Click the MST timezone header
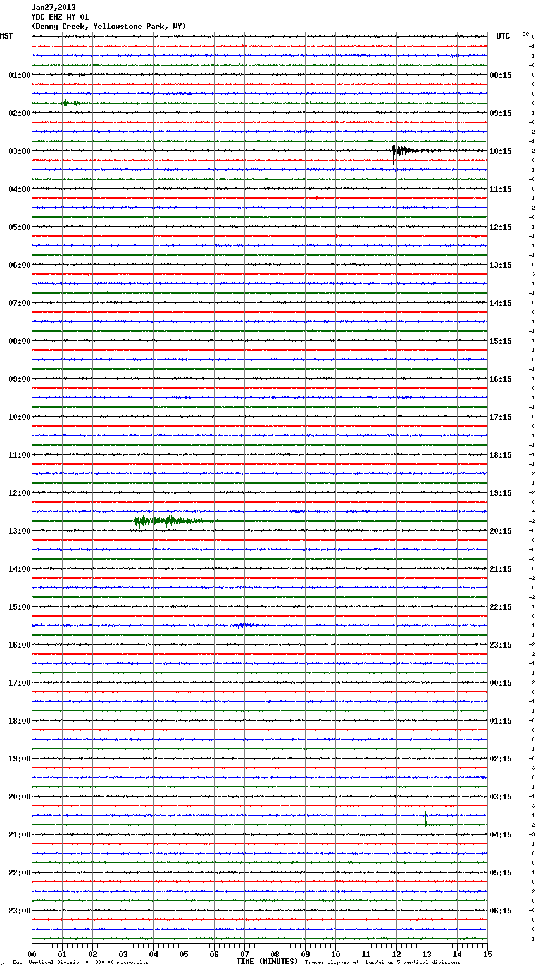The image size is (538, 971). [6, 36]
